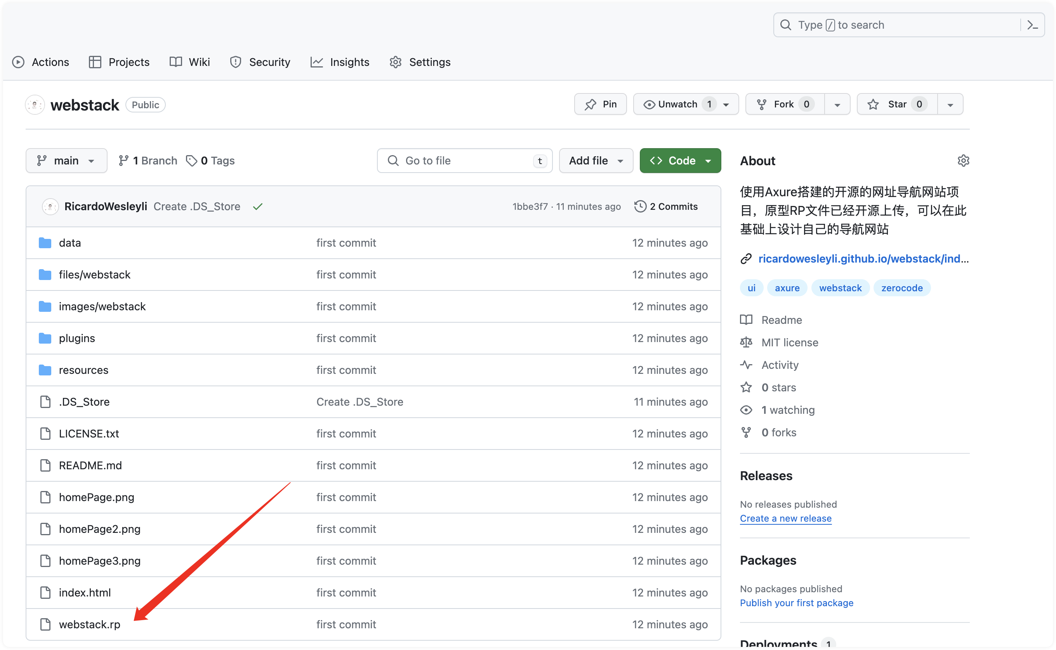
Task: Select the ui topic tag
Action: tap(751, 288)
